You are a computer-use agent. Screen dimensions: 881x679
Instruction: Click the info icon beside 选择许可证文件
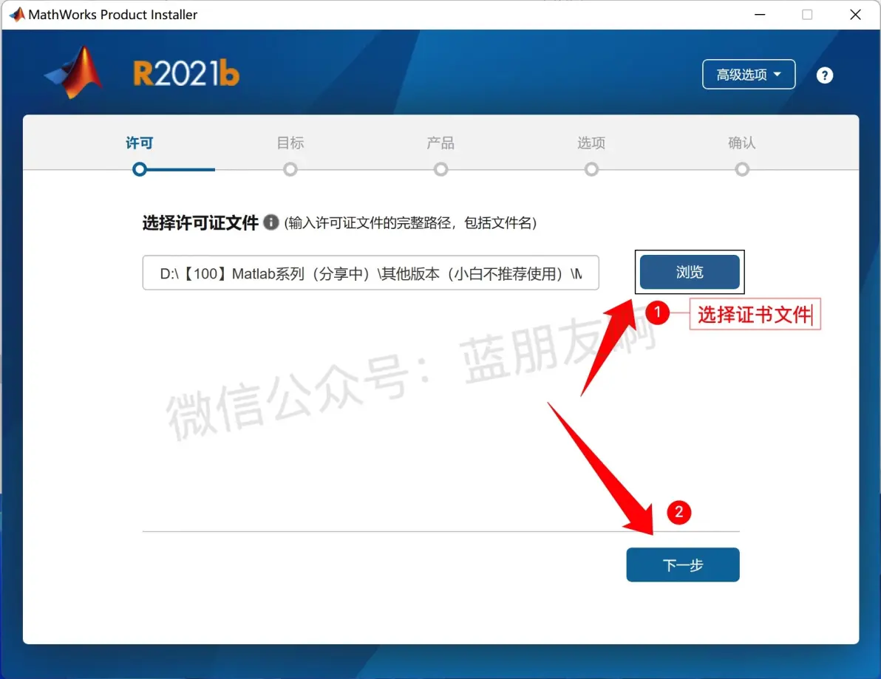coord(271,222)
